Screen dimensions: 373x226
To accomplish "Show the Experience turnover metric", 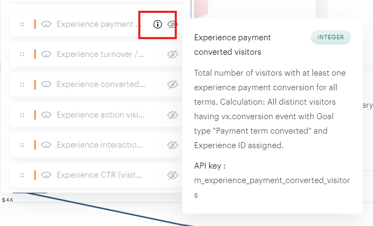I will tap(172, 54).
